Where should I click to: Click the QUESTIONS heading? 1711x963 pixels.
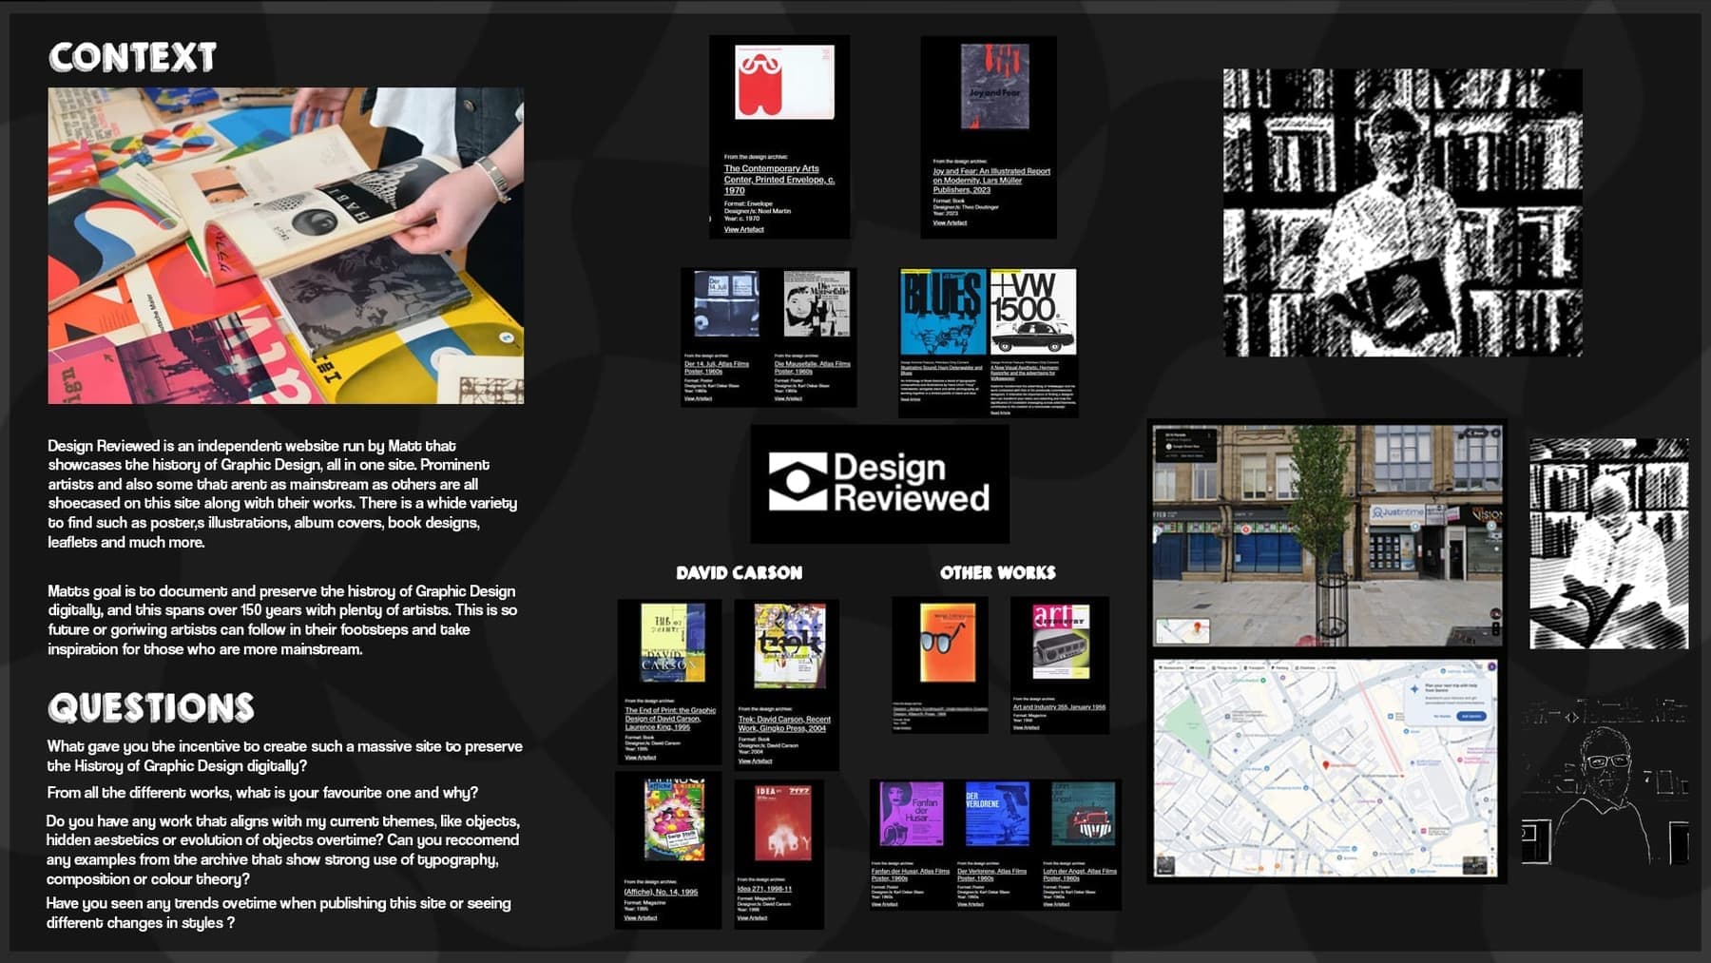click(x=151, y=708)
